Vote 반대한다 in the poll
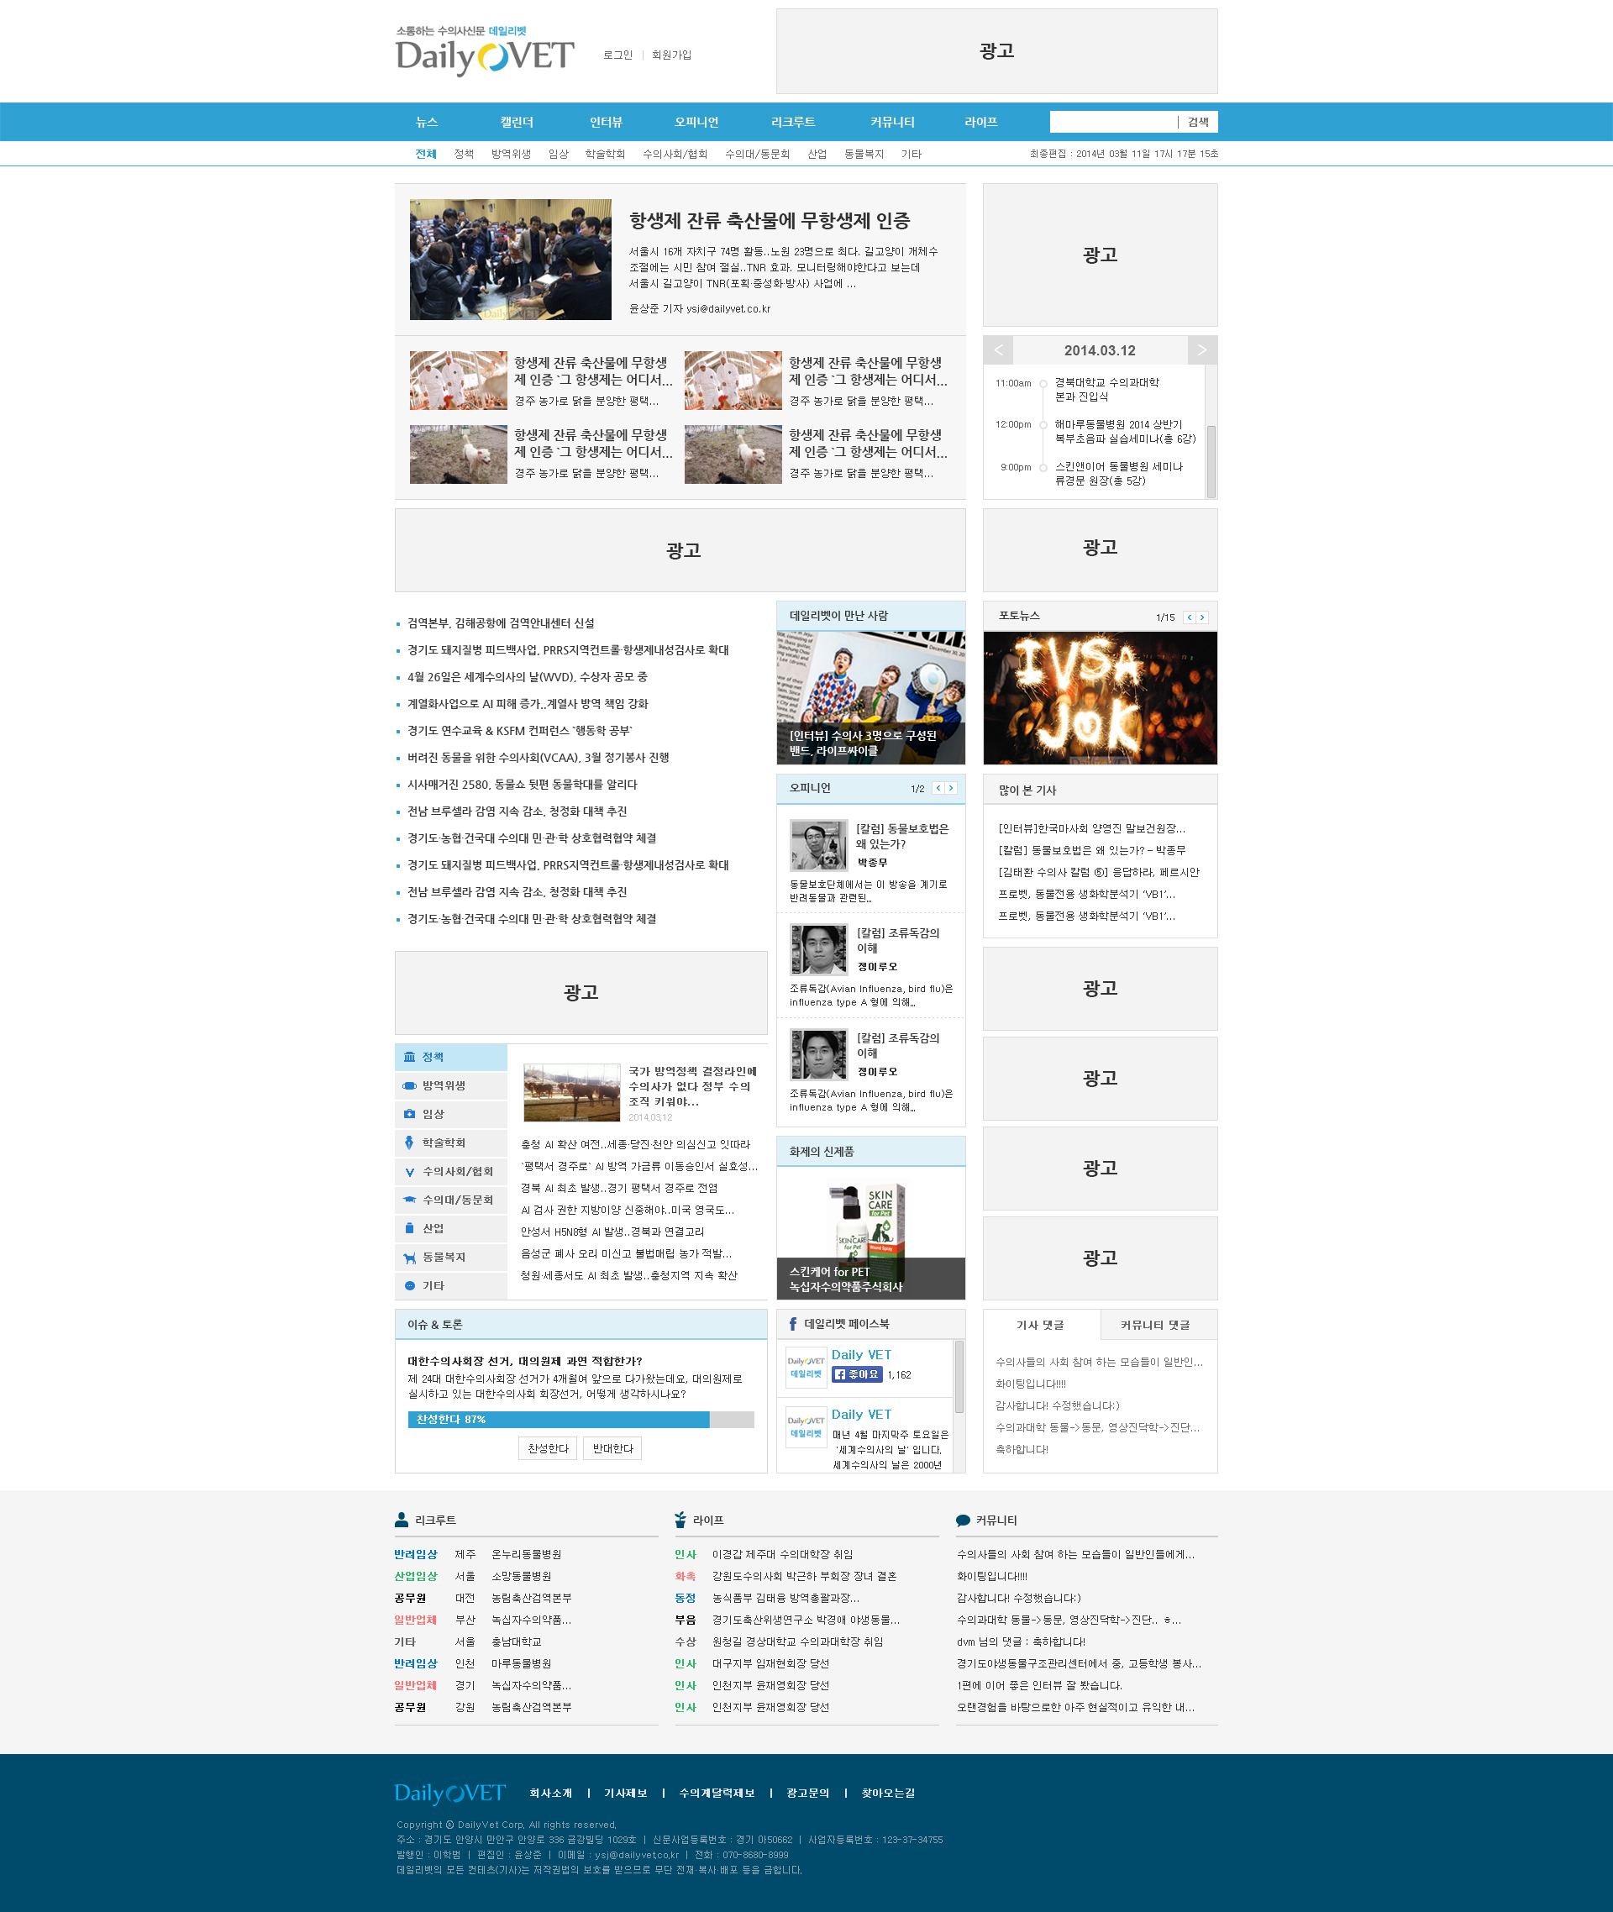 612,1448
